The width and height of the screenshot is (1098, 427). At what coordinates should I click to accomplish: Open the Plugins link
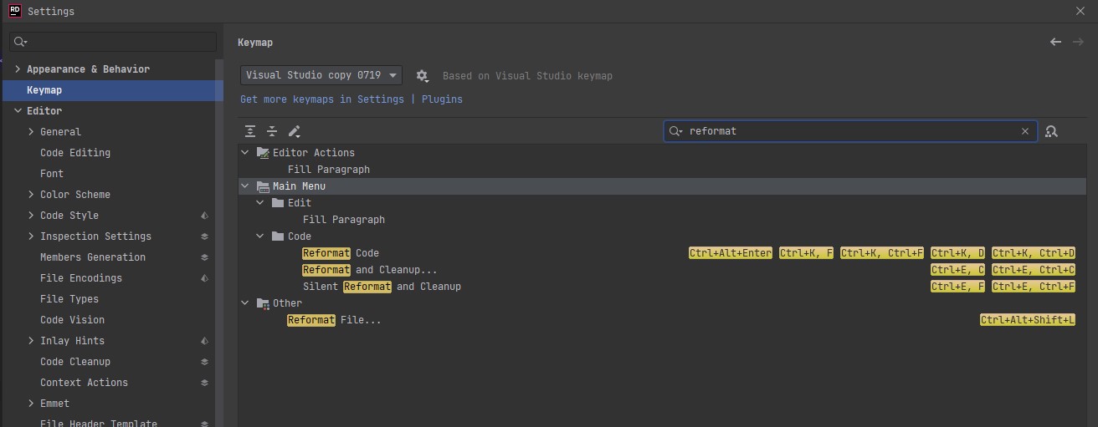pyautogui.click(x=442, y=99)
